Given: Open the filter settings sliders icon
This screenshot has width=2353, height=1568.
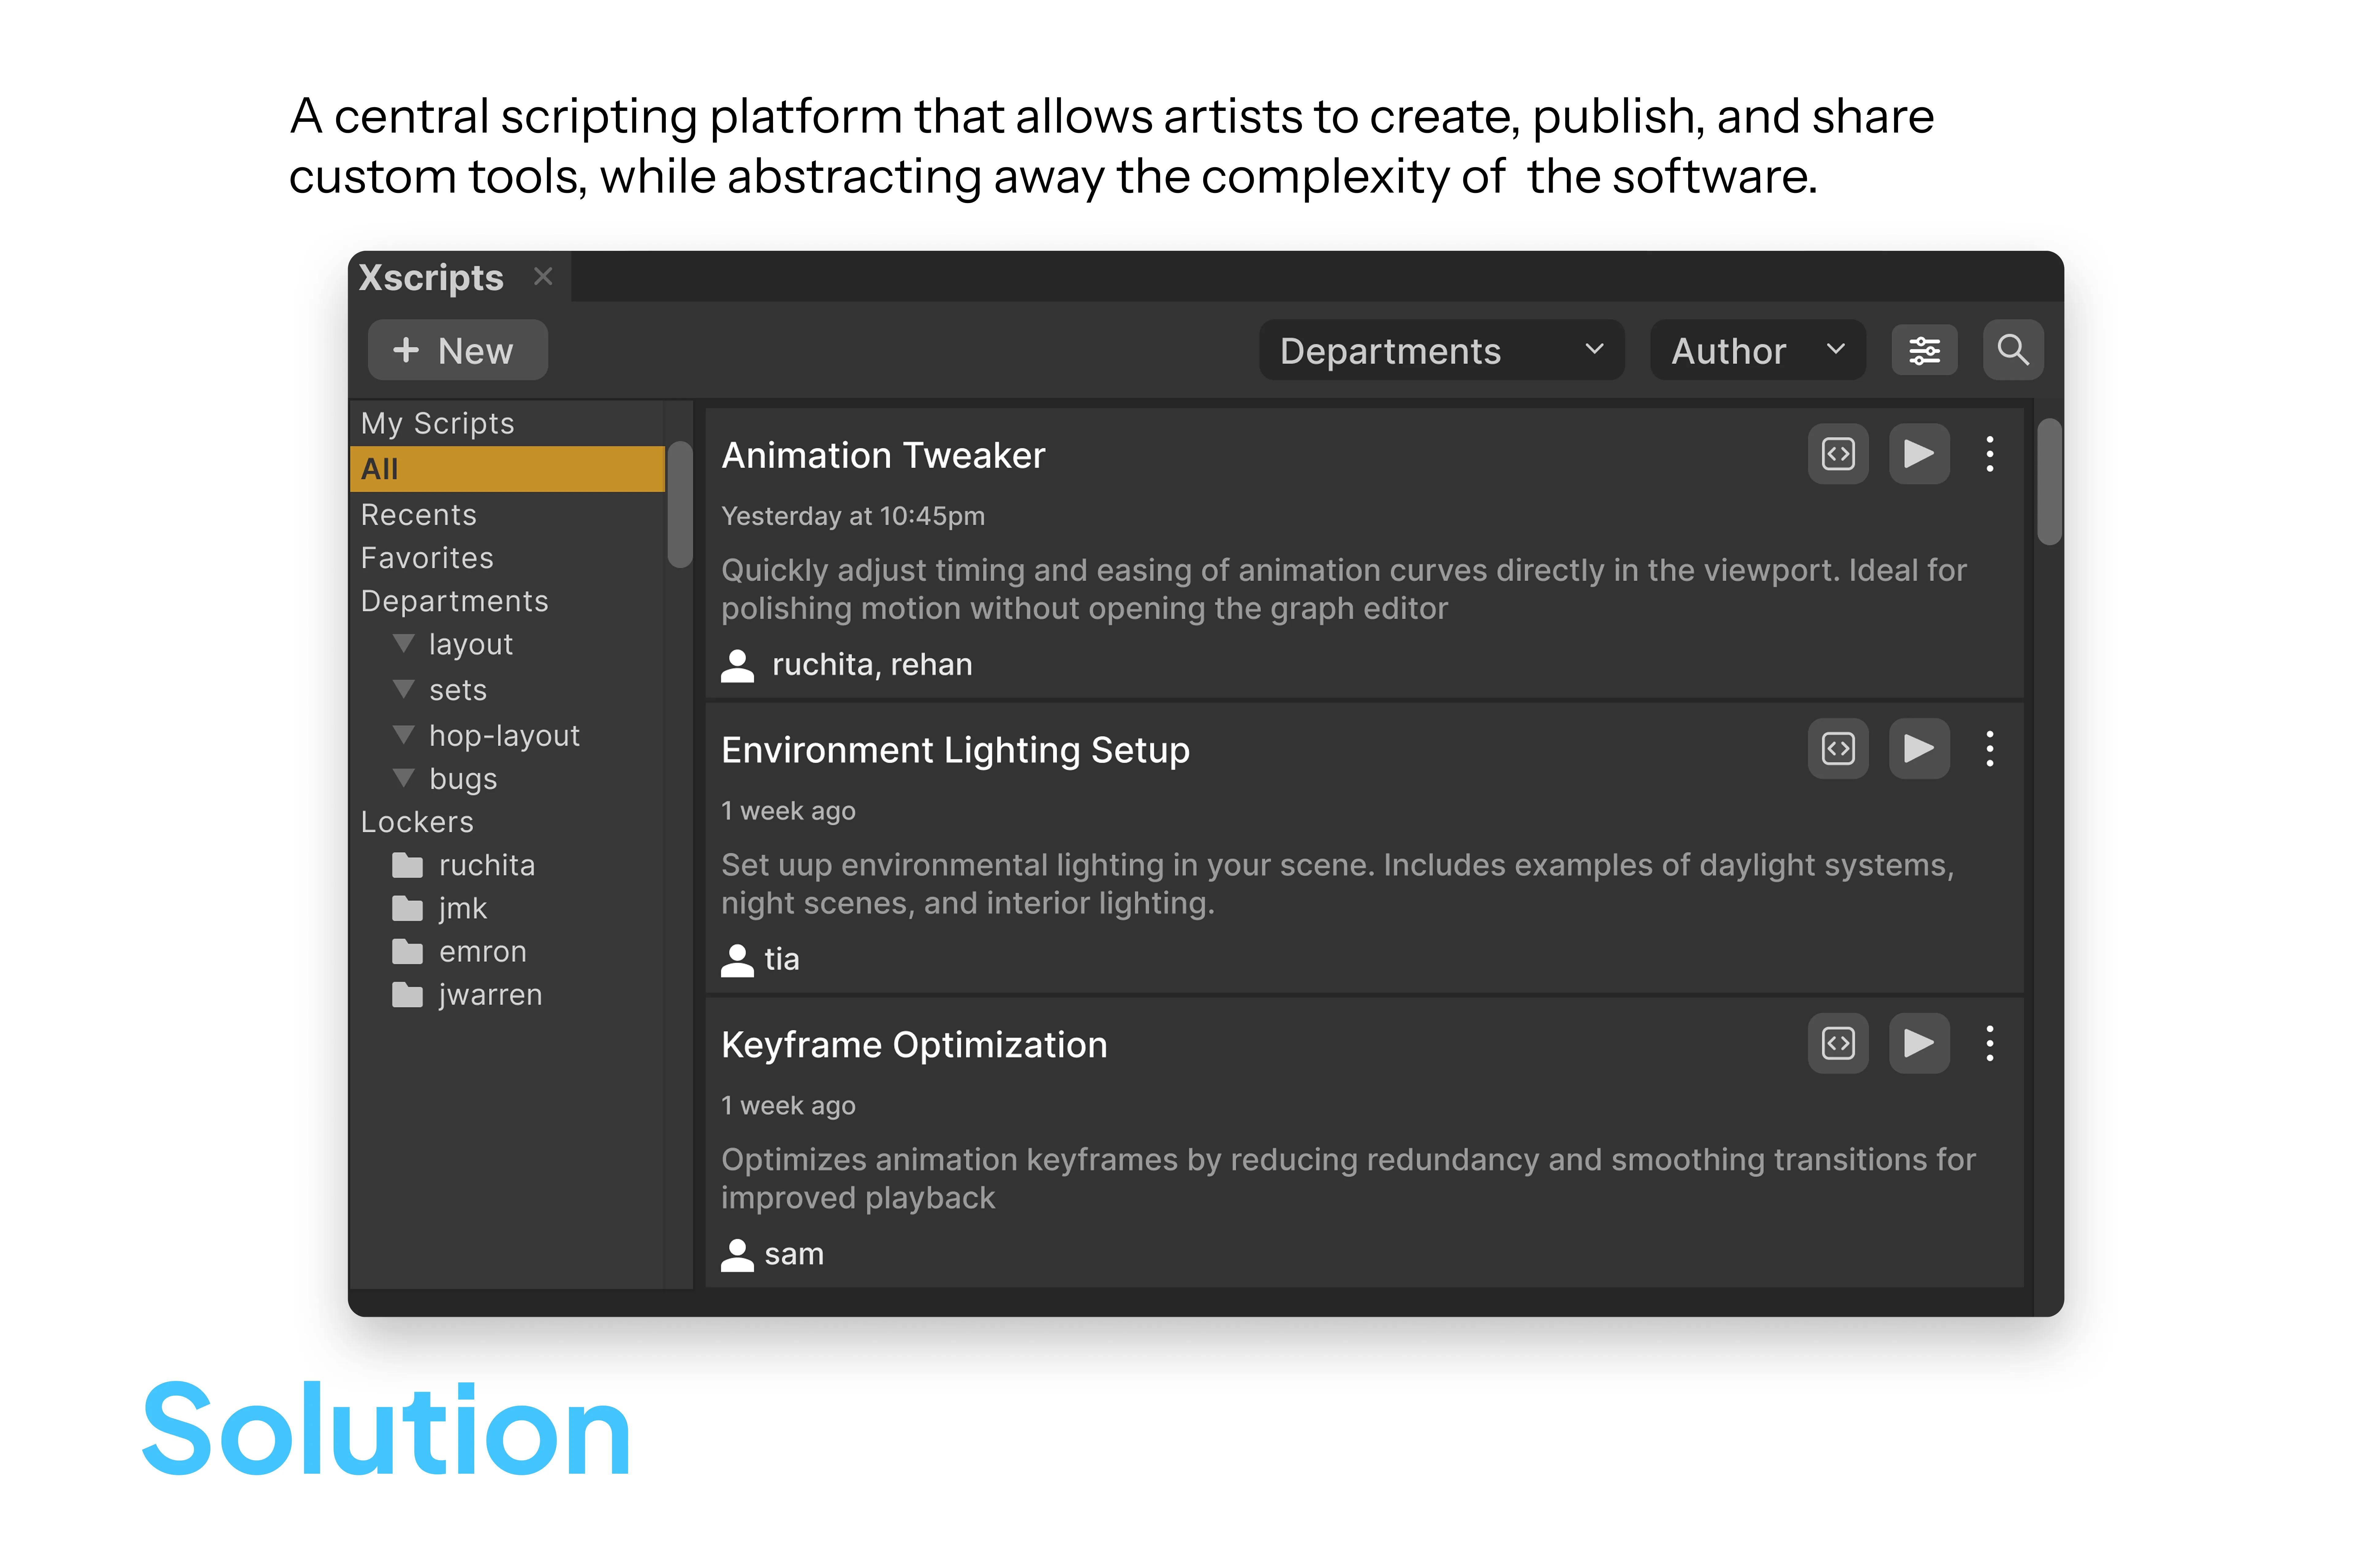Looking at the screenshot, I should click(1924, 350).
